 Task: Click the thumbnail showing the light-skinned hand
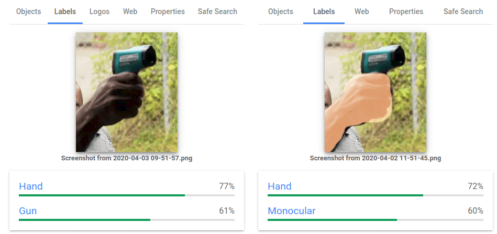point(375,92)
